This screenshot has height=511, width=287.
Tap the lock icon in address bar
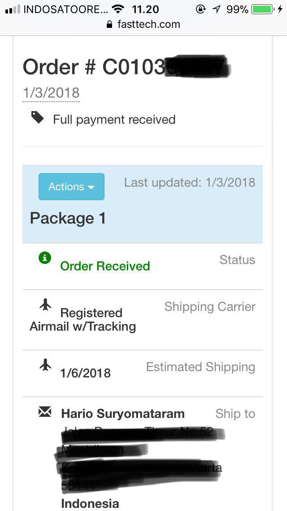(110, 24)
